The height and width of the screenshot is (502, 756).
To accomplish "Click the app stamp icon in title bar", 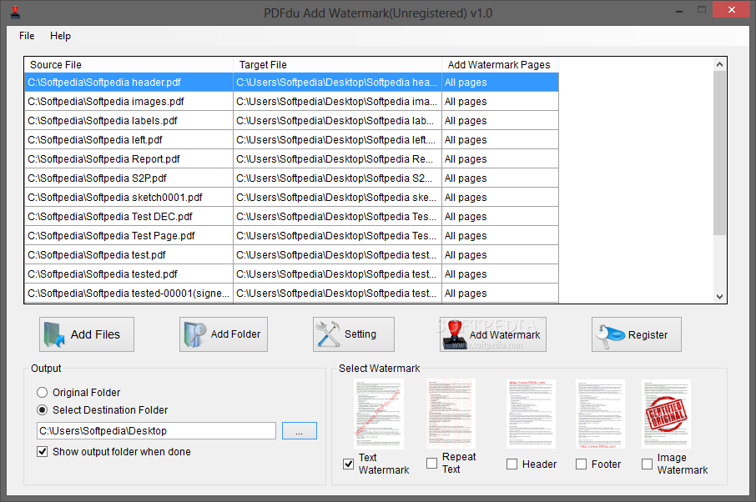I will (15, 13).
